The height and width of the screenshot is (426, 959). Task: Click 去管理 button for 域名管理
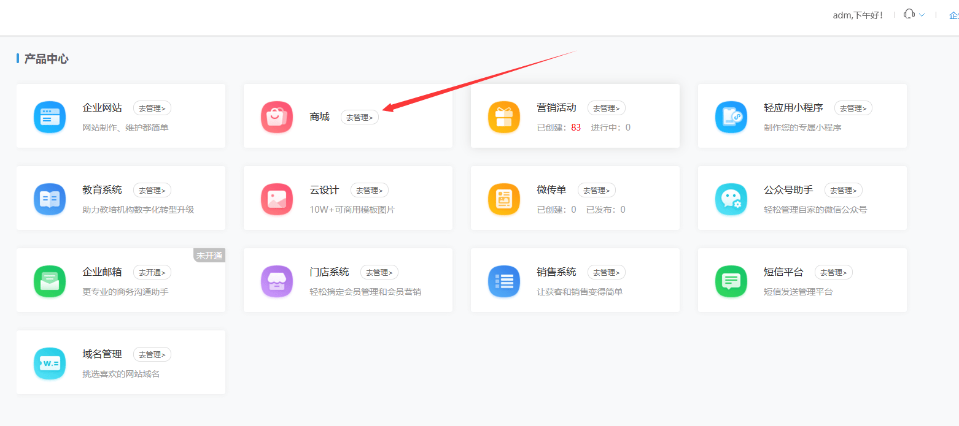tap(152, 354)
